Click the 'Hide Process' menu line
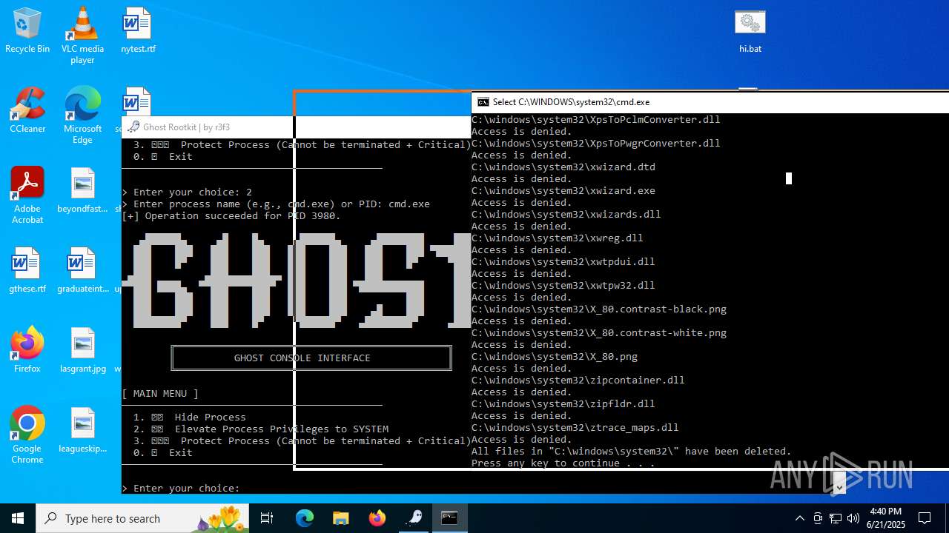Screen dimensions: 949x533 (x=190, y=418)
